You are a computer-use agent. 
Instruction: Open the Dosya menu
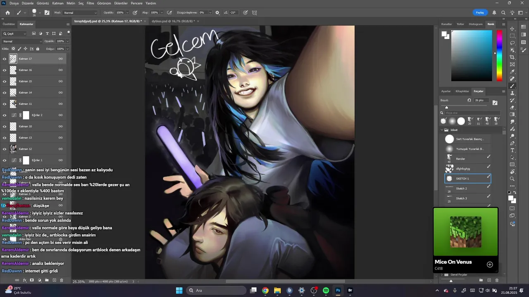14,3
